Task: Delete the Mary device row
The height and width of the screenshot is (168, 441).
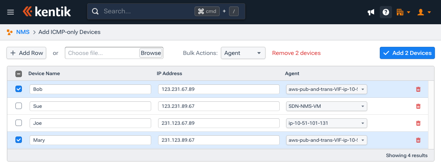Action: pos(418,140)
